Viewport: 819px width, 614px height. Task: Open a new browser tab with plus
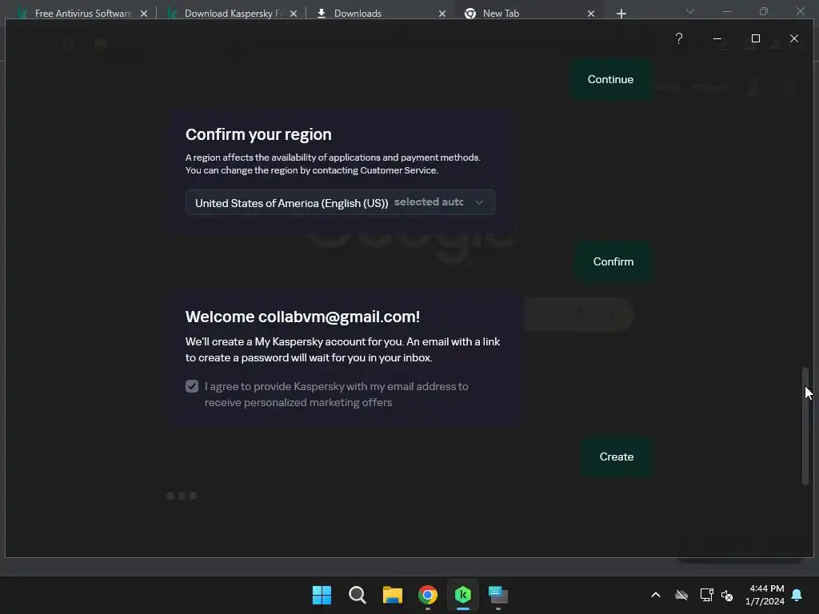[x=621, y=14]
